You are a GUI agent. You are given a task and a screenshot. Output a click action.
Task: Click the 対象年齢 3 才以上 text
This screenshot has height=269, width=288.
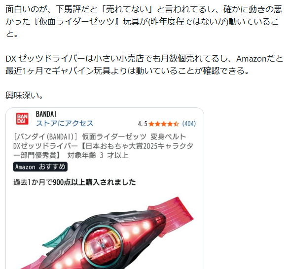[98, 155]
